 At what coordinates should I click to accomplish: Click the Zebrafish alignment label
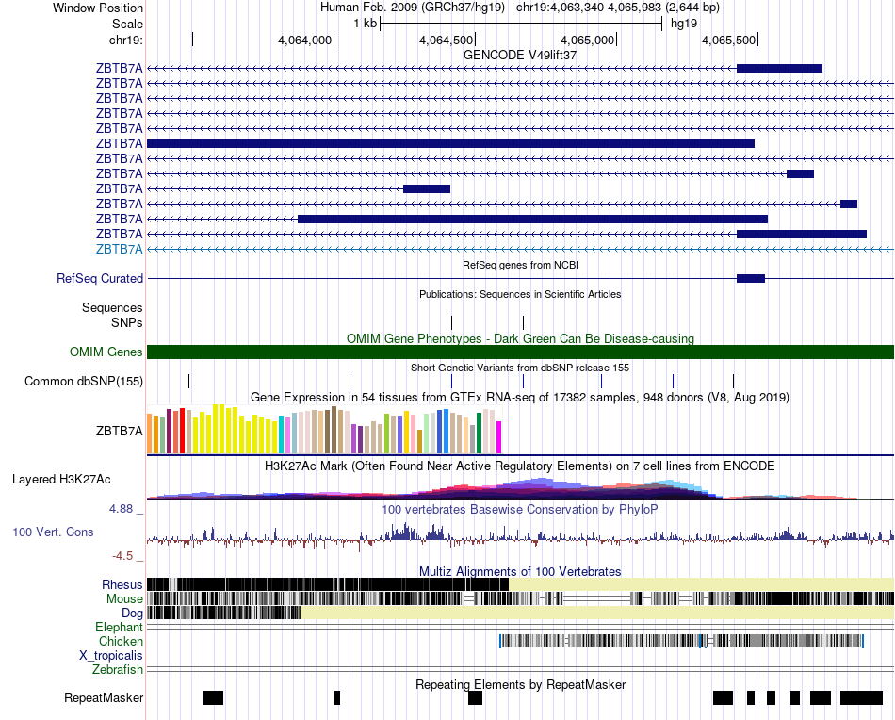click(x=118, y=669)
